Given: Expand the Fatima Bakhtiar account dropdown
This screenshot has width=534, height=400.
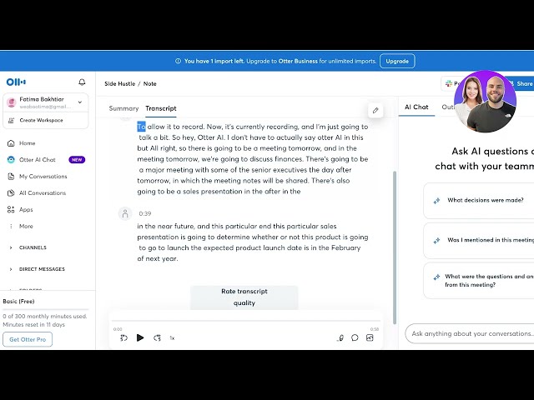Looking at the screenshot, I should coord(80,102).
